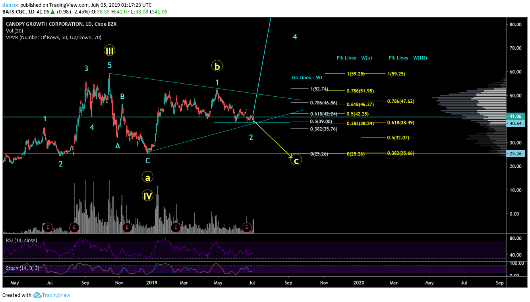This screenshot has width=530, height=302.
Task: Select the cyan wave label "A"
Action: [x=118, y=146]
